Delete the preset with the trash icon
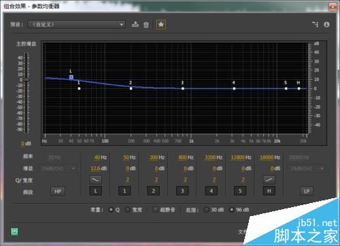 pos(146,25)
